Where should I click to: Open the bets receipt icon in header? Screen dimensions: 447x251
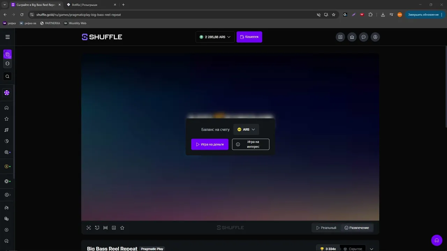[x=340, y=37]
